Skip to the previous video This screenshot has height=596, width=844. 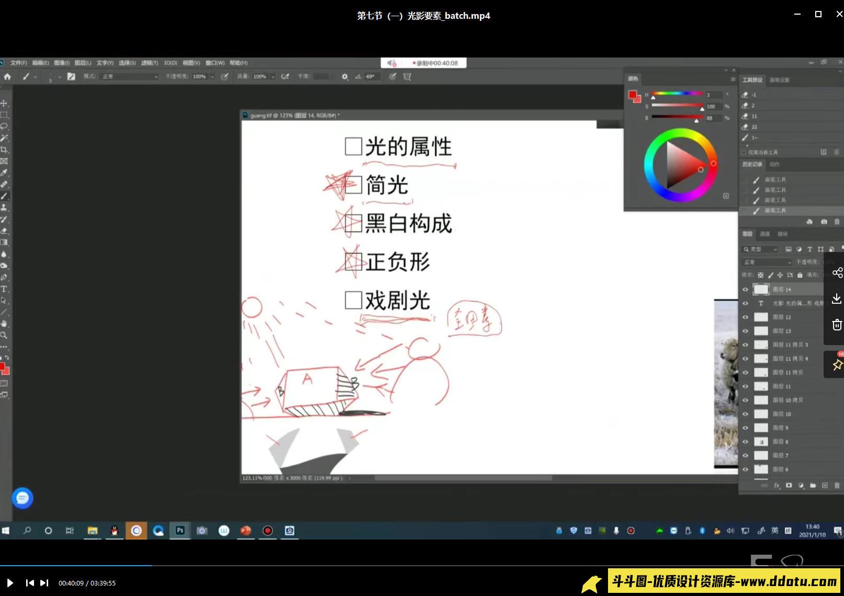click(x=30, y=583)
